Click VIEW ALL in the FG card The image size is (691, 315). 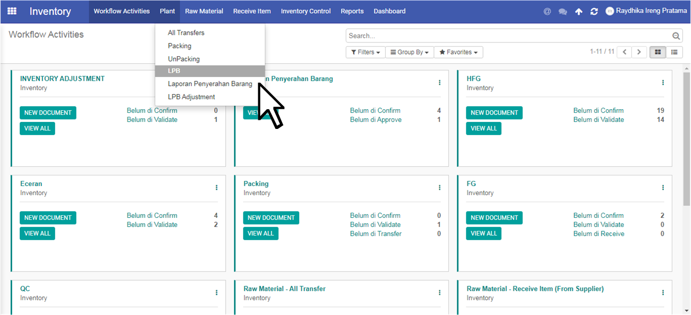pos(483,234)
